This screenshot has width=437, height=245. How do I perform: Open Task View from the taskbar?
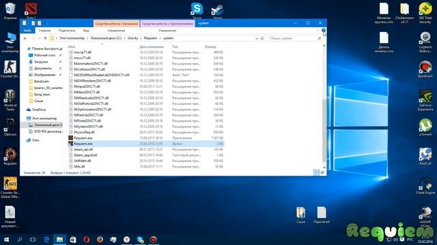click(33, 239)
